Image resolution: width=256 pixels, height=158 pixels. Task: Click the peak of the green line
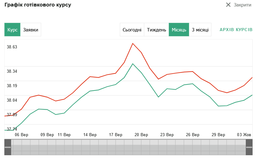(132, 64)
